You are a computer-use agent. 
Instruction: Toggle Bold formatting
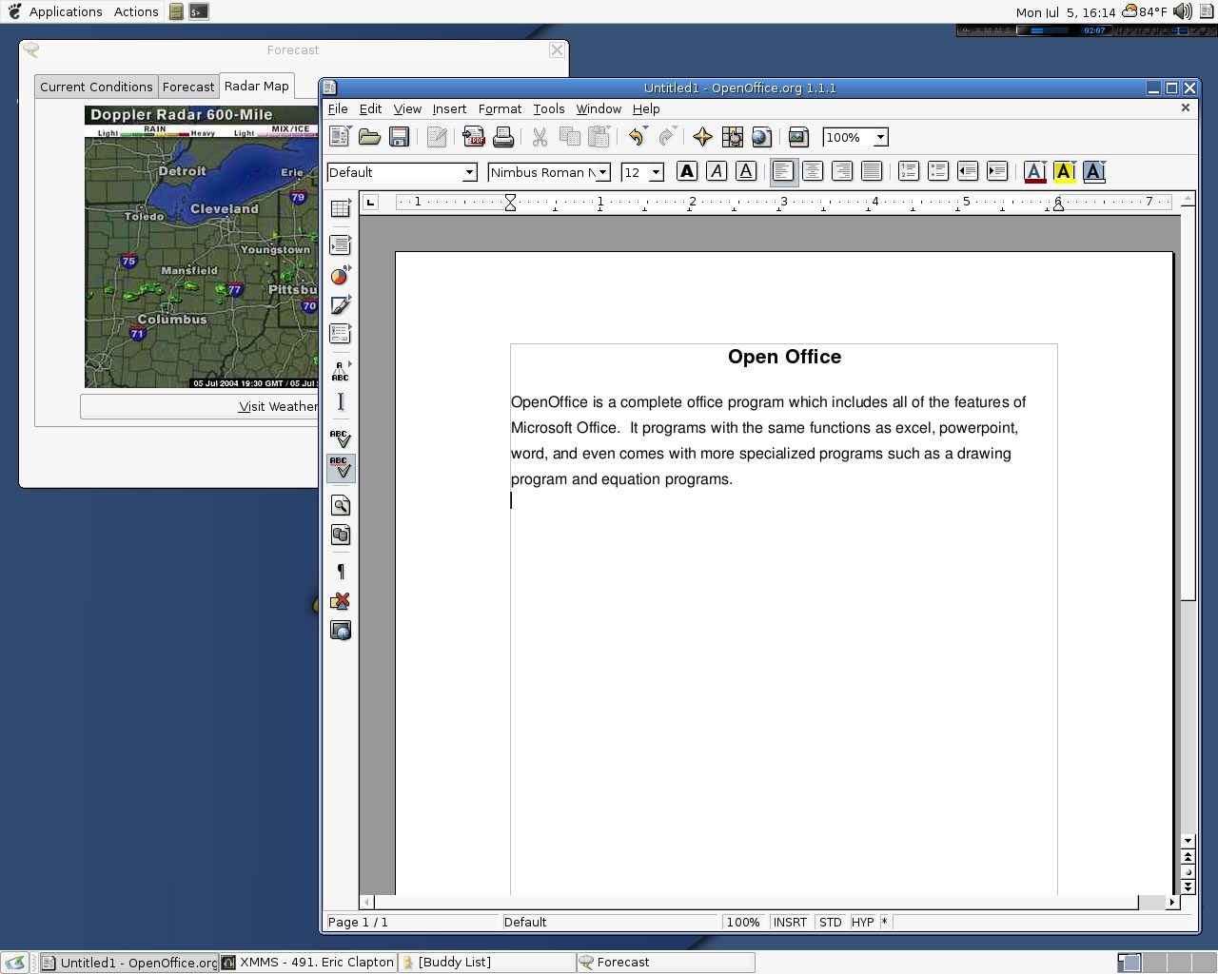[x=687, y=171]
